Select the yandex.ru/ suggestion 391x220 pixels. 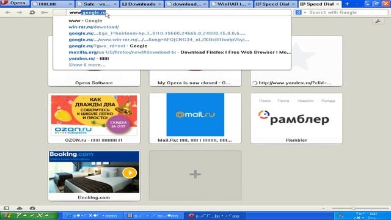[172, 59]
